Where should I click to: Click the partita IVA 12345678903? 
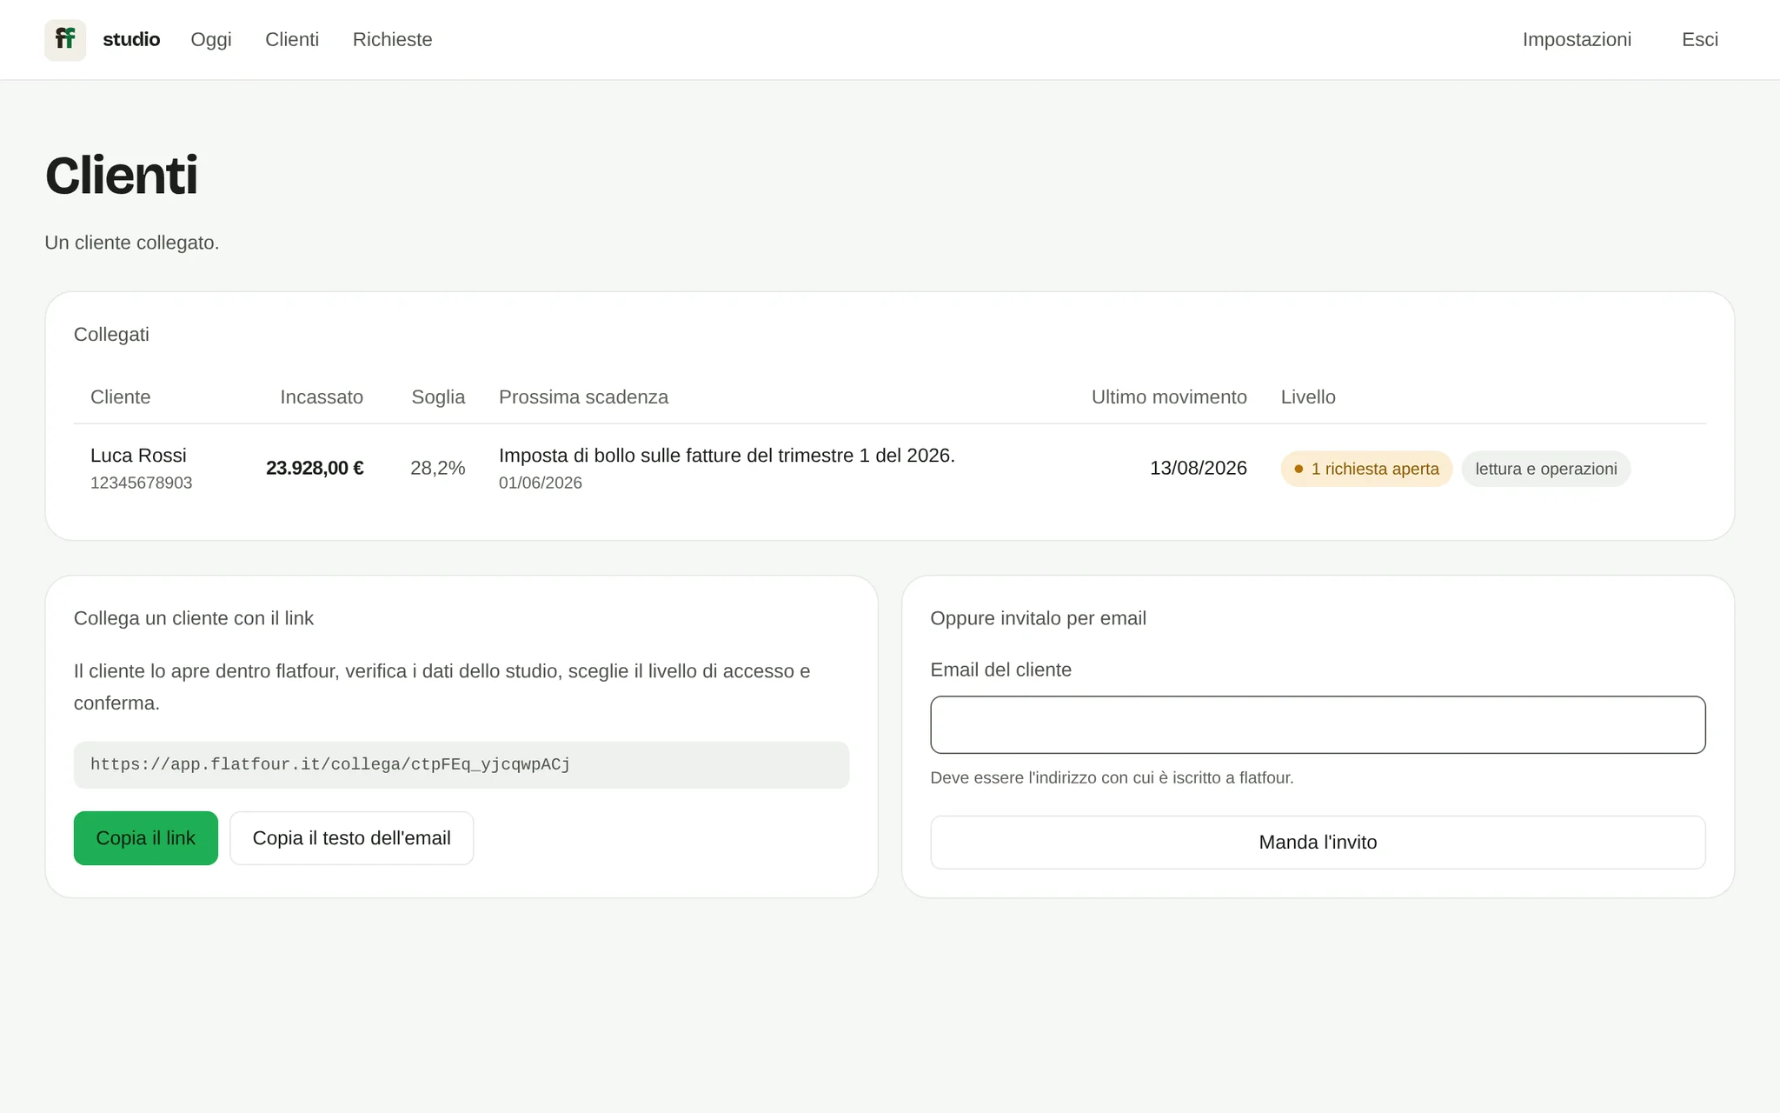(x=141, y=483)
